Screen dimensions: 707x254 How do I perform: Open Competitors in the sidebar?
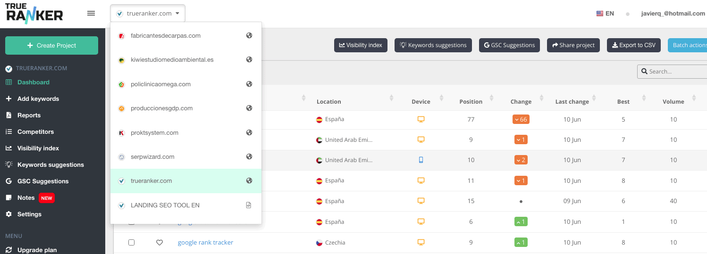coord(35,131)
